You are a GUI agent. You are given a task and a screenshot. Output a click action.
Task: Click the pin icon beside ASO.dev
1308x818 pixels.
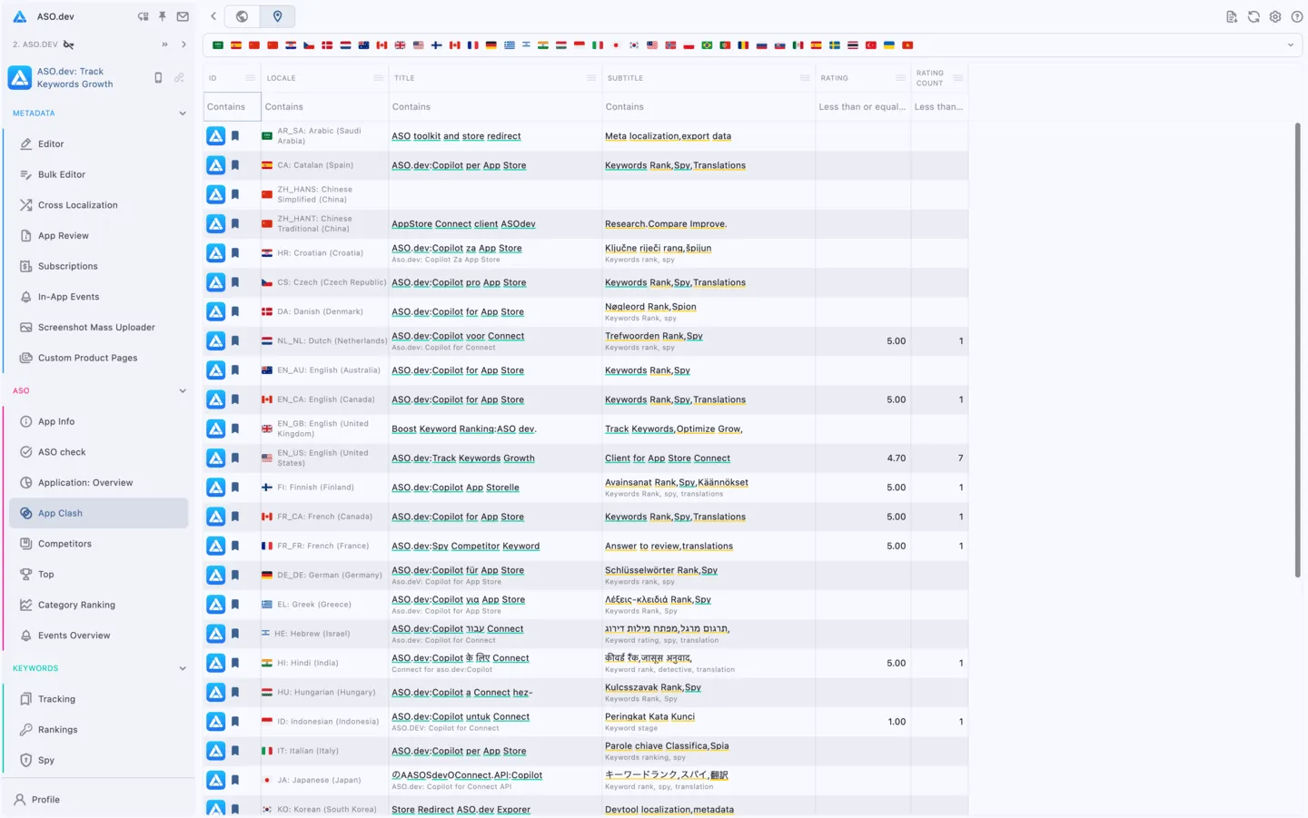[163, 16]
